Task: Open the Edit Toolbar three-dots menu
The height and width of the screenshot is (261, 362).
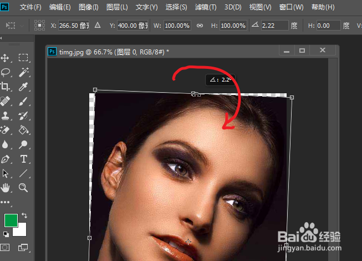Action: coord(5,202)
